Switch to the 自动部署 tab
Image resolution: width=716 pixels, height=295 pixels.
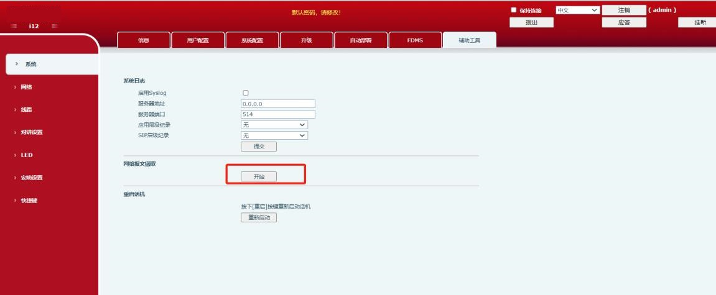[x=361, y=40]
